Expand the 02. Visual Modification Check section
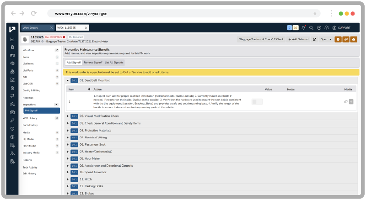Screen dimensions: 366x200 [x=68, y=116]
